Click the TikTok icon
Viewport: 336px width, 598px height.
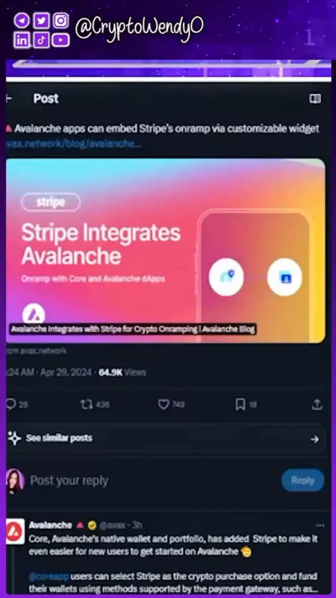(41, 40)
